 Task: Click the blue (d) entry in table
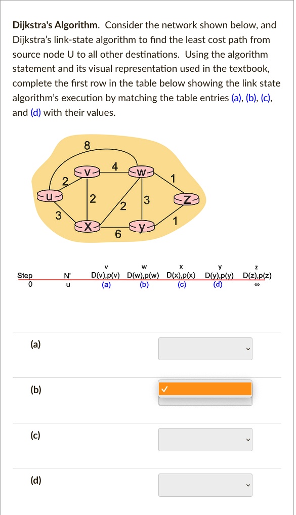(218, 285)
